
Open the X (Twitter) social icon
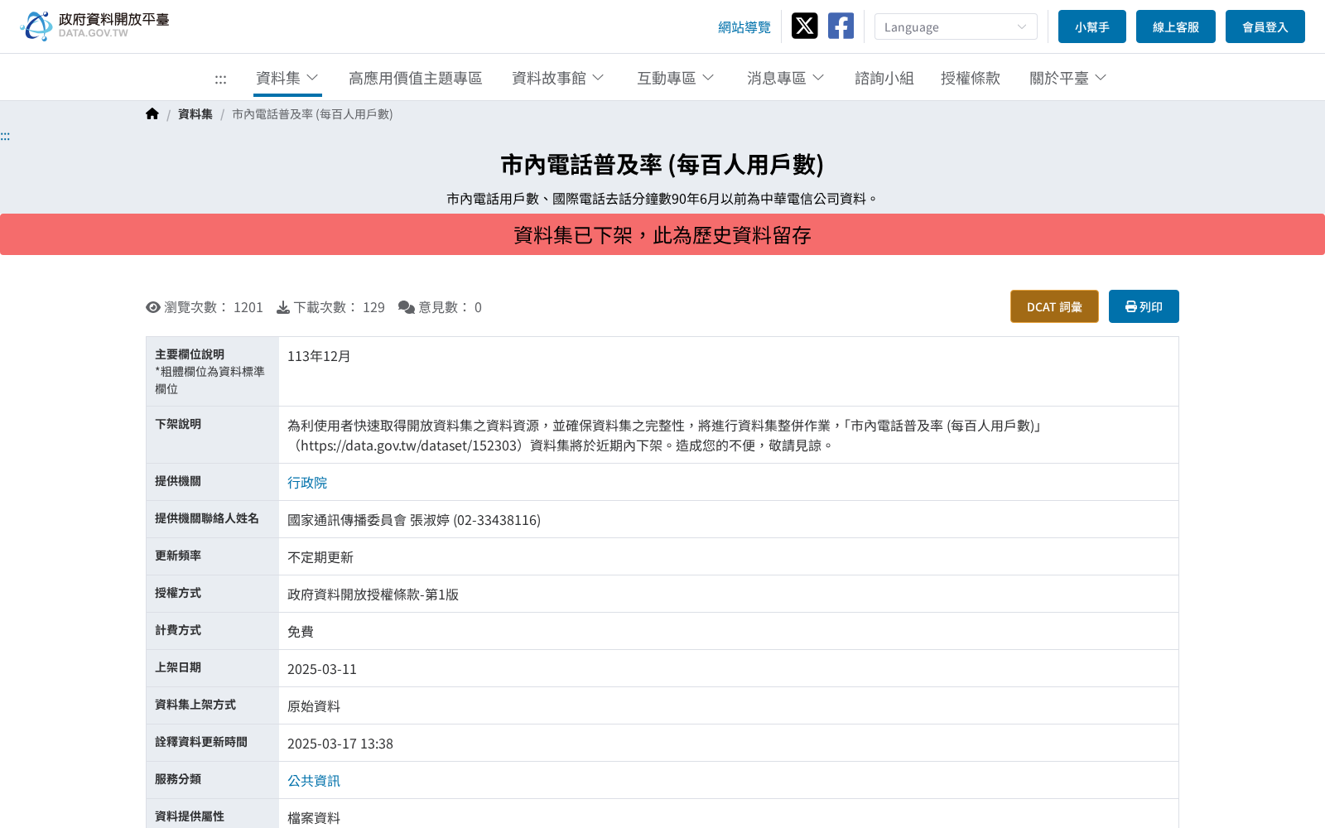coord(804,26)
